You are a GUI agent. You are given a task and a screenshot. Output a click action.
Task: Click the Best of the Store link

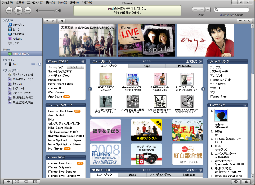[x=61, y=111]
